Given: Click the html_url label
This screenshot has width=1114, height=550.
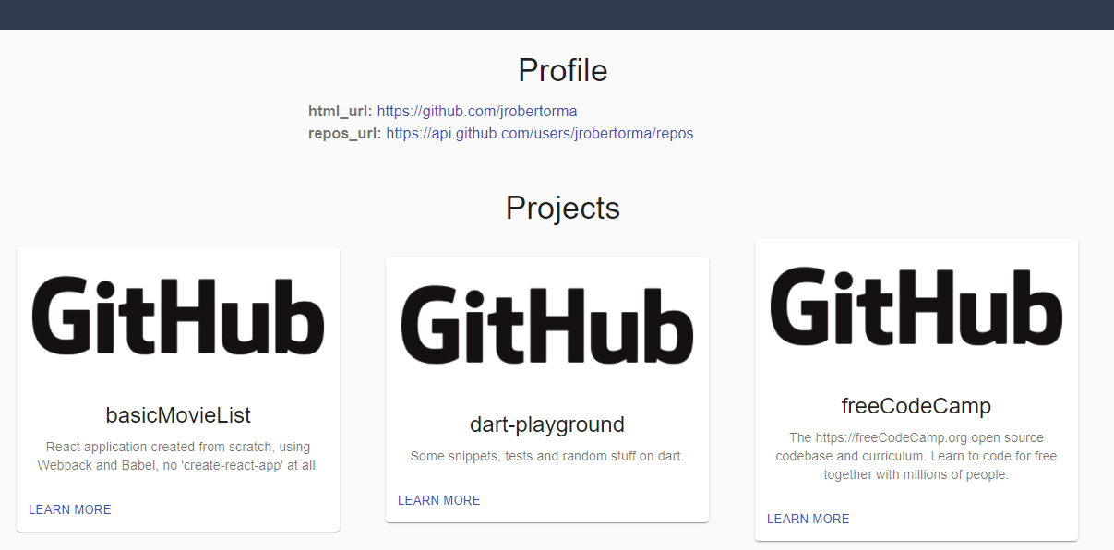Looking at the screenshot, I should coord(341,111).
